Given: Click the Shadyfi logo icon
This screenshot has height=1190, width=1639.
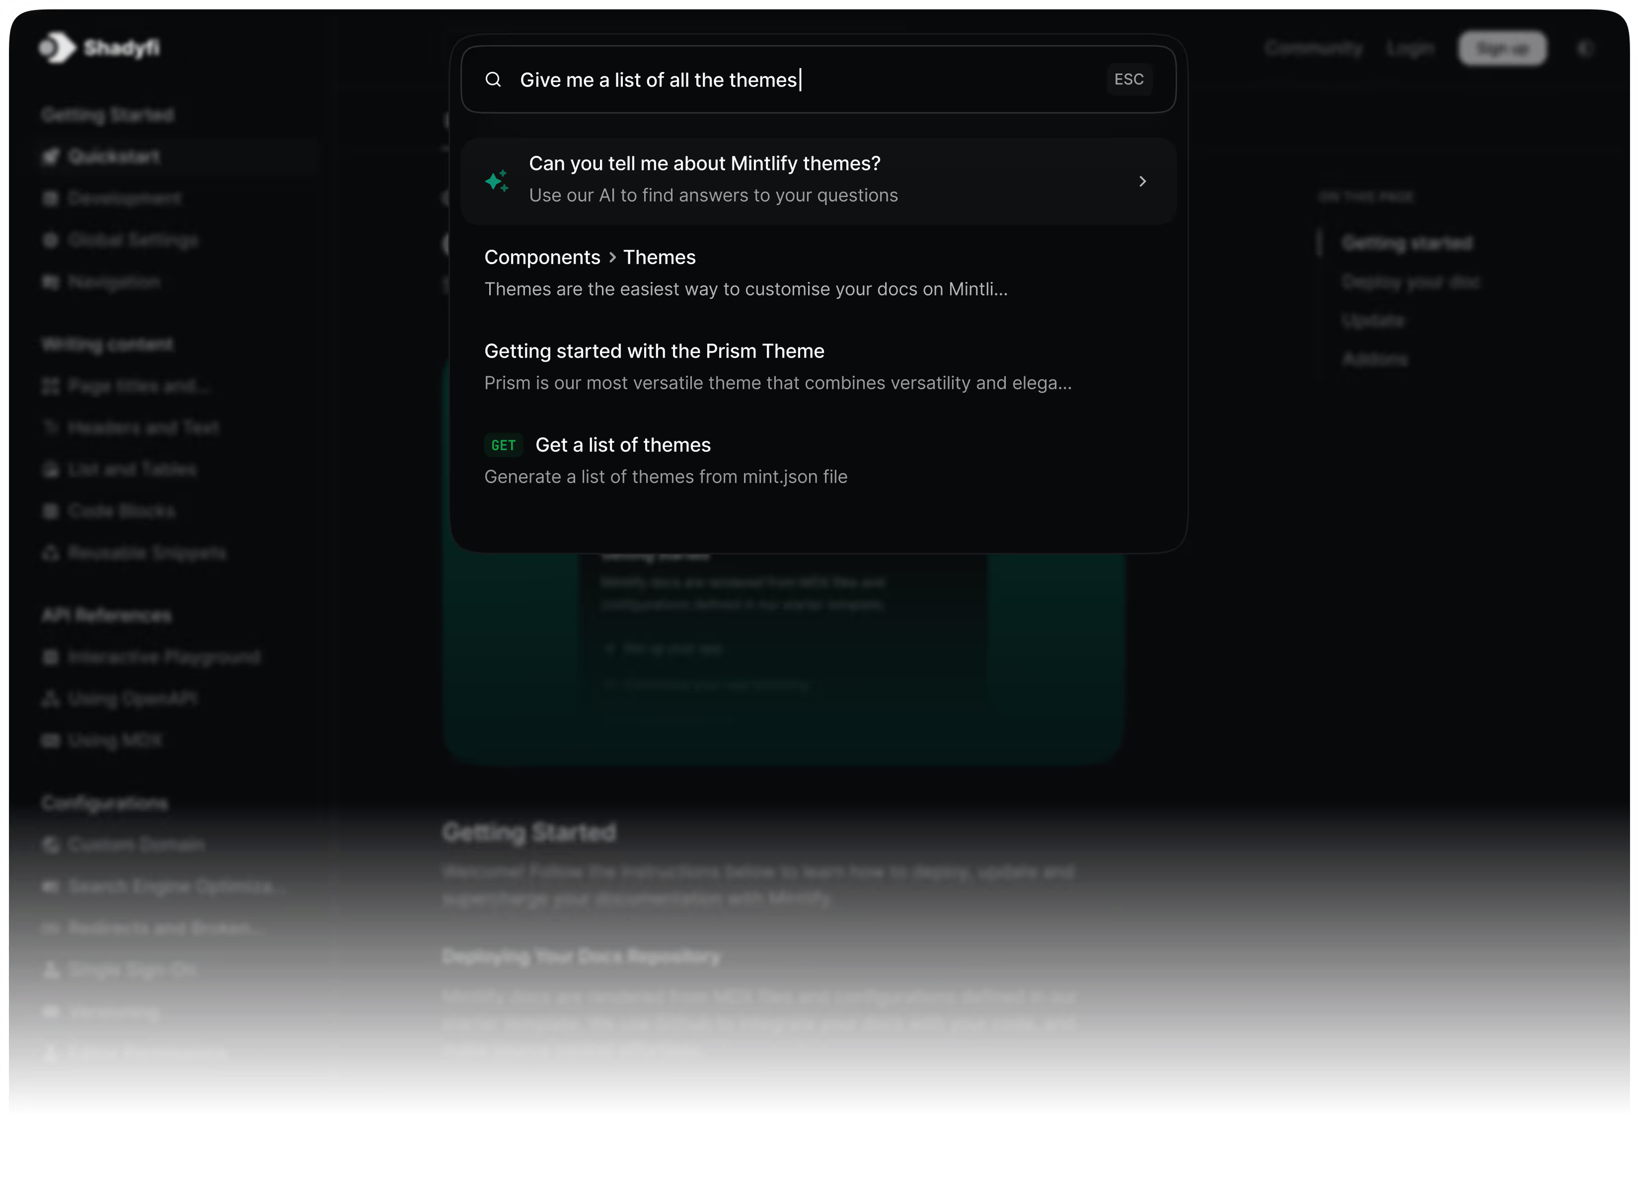Looking at the screenshot, I should click(x=56, y=48).
